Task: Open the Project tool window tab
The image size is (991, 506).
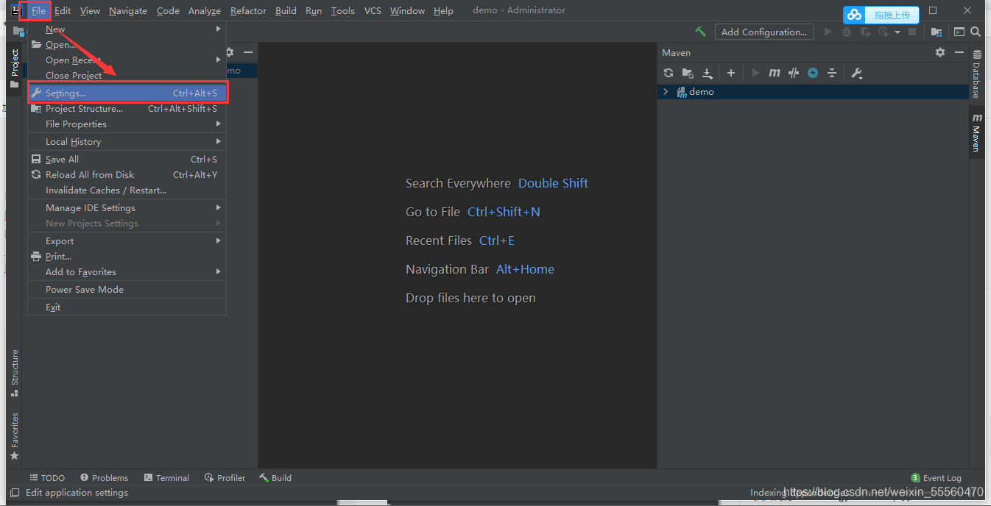Action: [15, 68]
